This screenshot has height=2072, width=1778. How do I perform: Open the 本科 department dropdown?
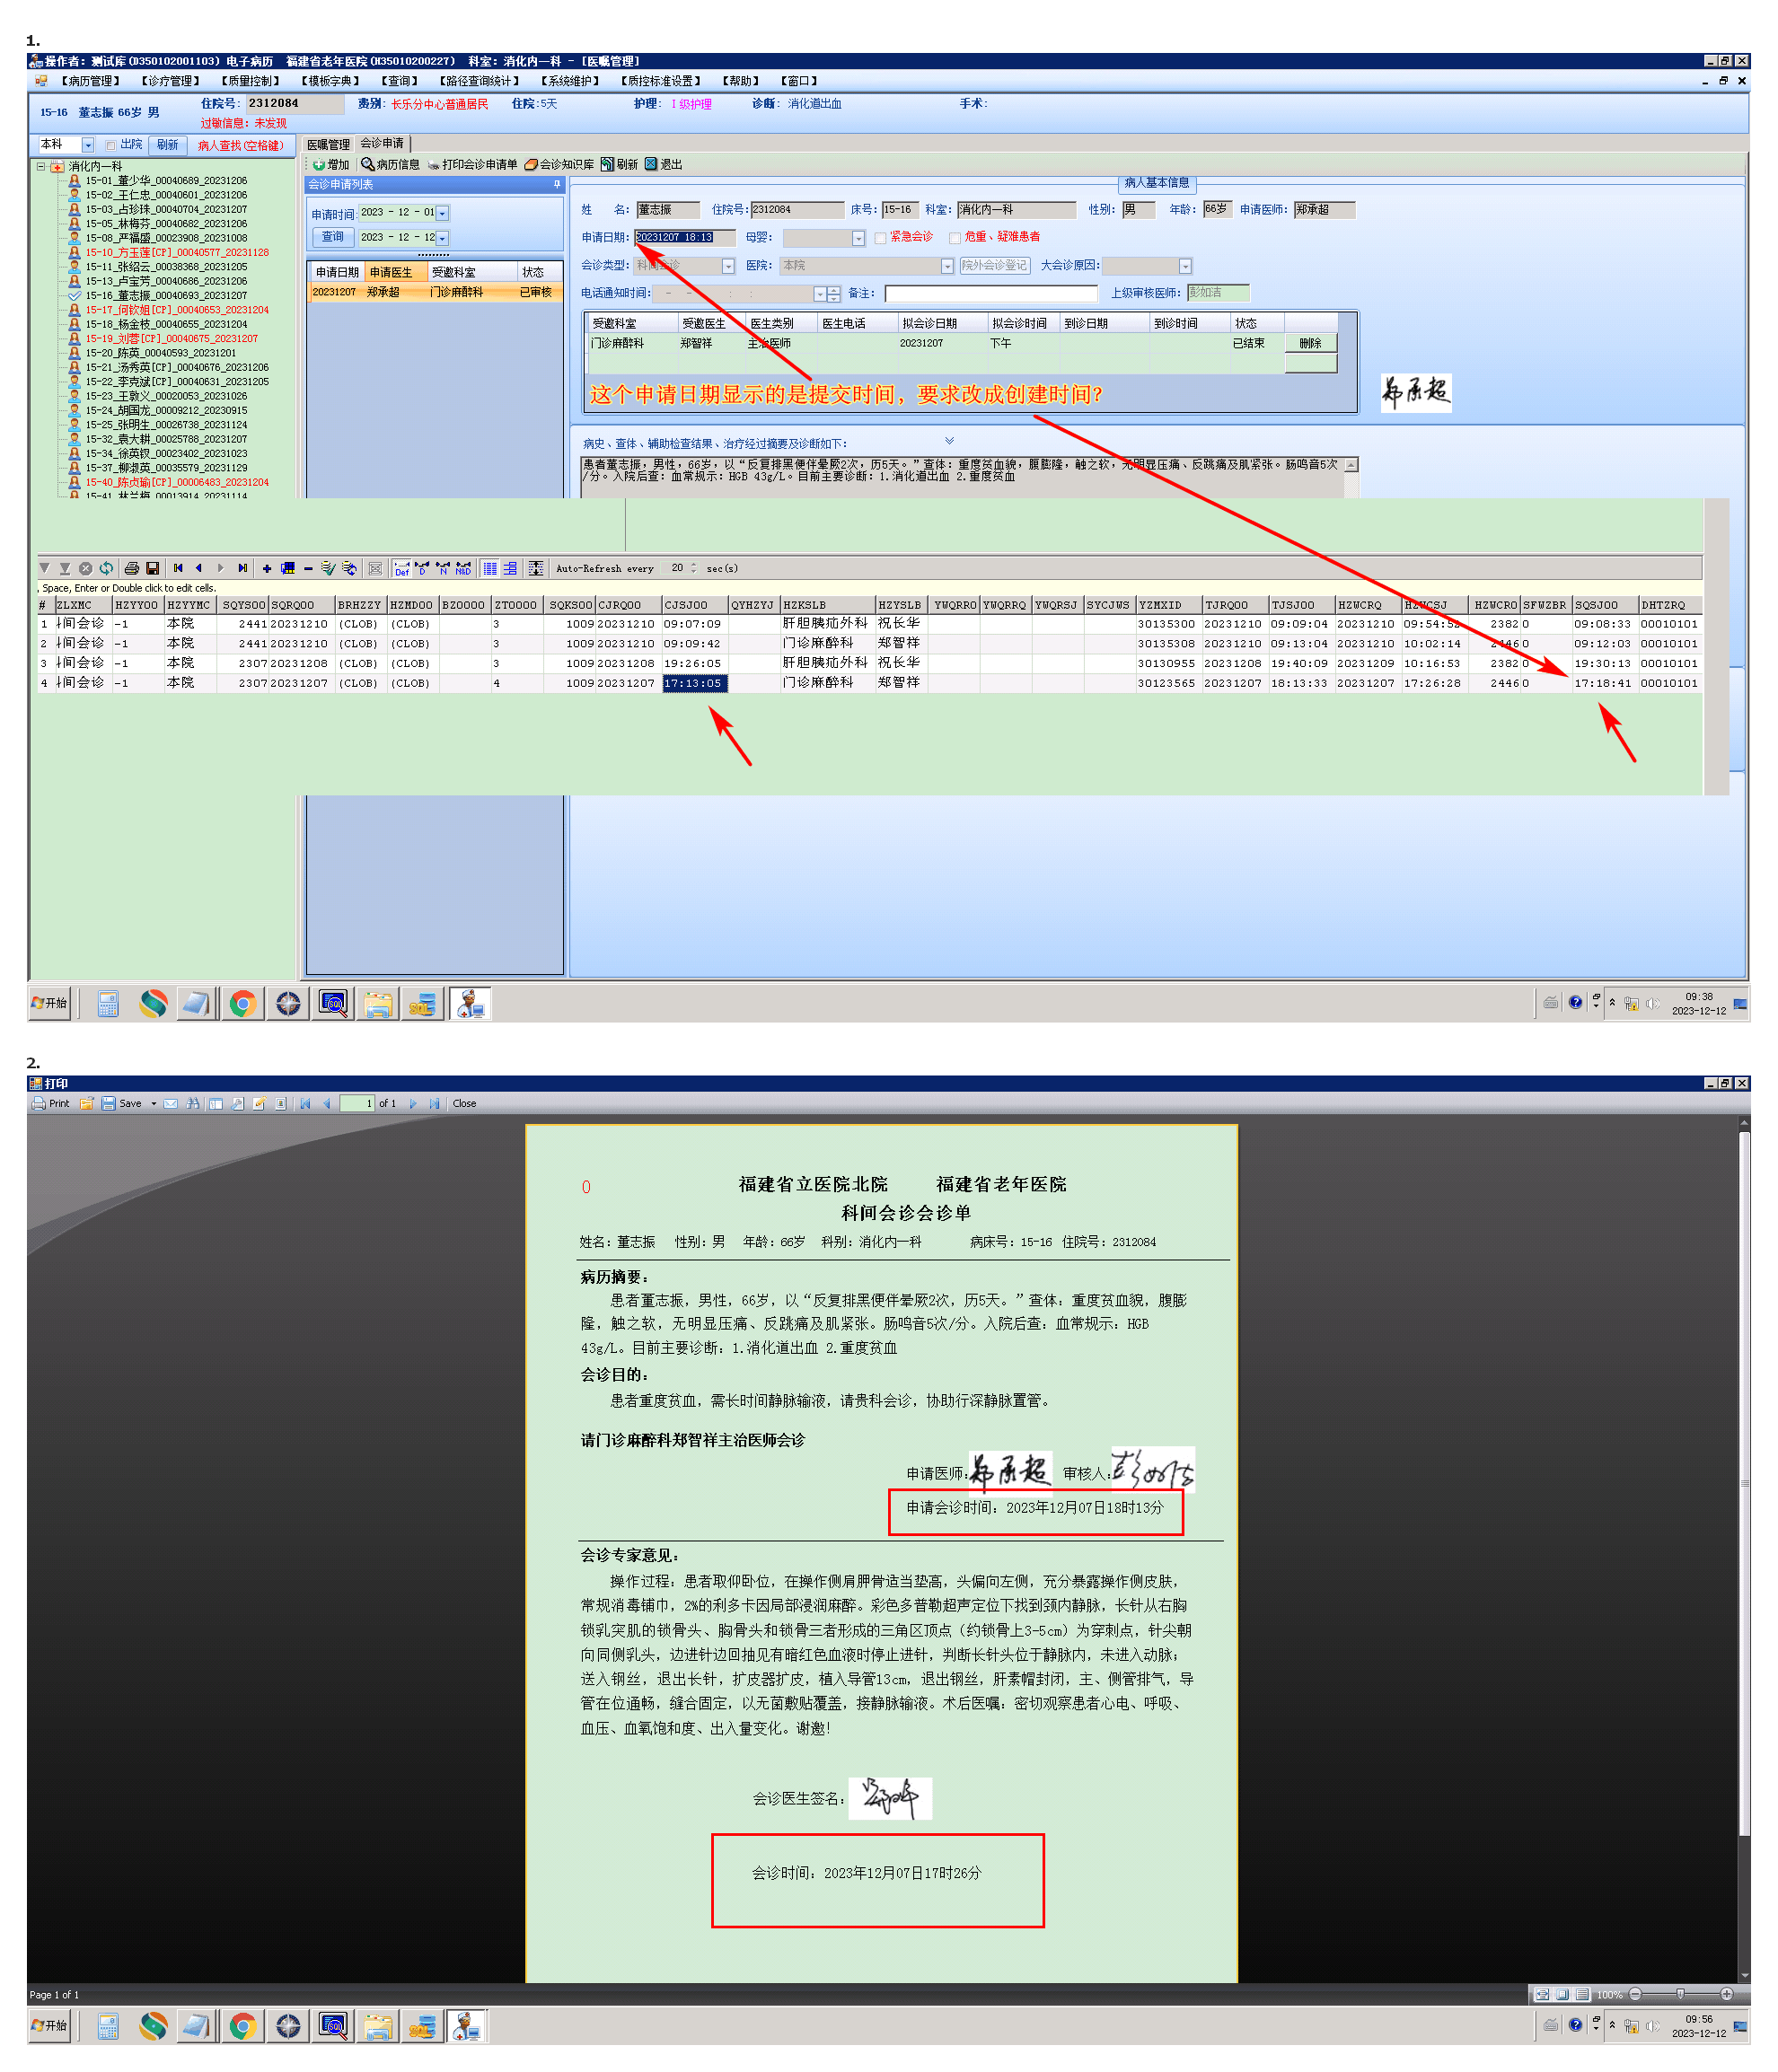tap(88, 146)
